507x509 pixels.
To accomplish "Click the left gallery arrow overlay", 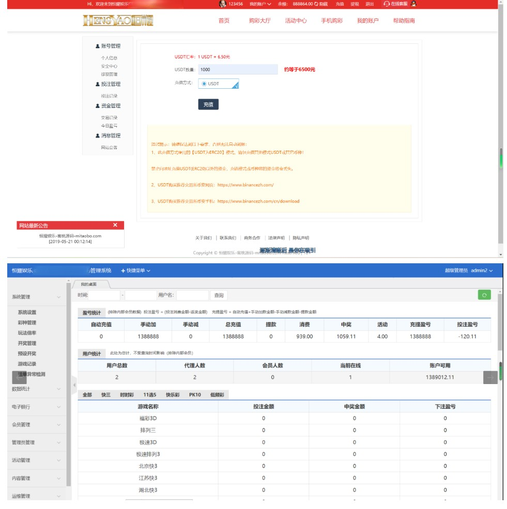I will (19, 377).
